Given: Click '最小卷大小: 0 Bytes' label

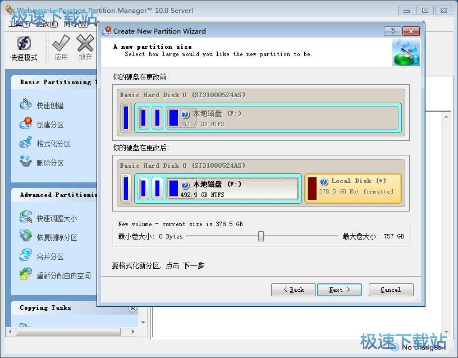Looking at the screenshot, I should pos(150,236).
